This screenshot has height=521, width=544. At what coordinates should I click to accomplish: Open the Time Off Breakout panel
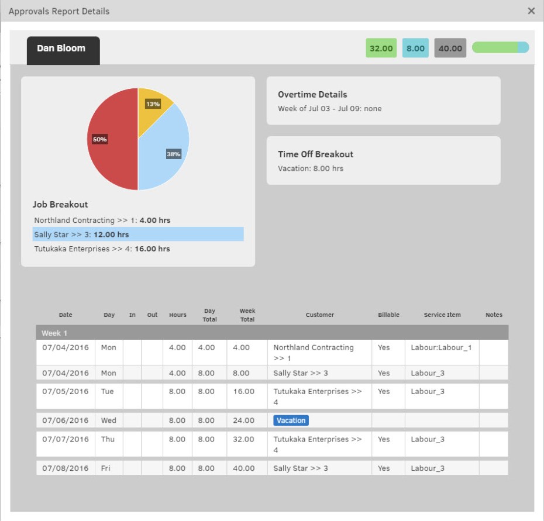[x=383, y=161]
